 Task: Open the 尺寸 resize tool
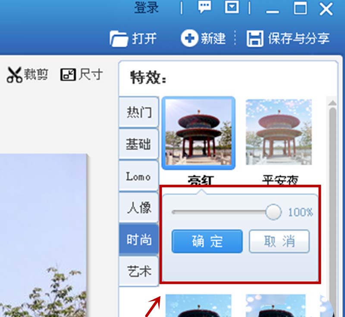click(x=68, y=74)
